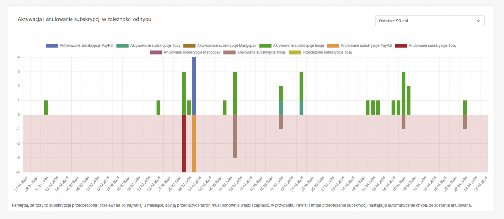Click the teal Tpay segment near 17.03.2024
Image resolution: width=504 pixels, height=219 pixels.
[281, 108]
